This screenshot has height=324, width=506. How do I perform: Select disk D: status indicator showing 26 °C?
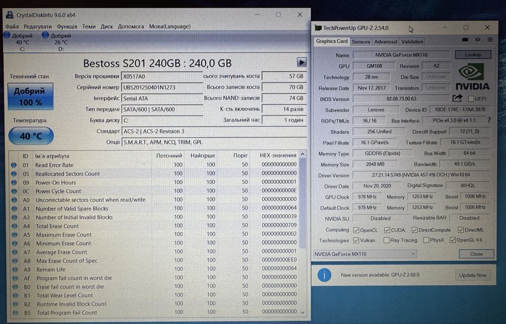(x=57, y=42)
